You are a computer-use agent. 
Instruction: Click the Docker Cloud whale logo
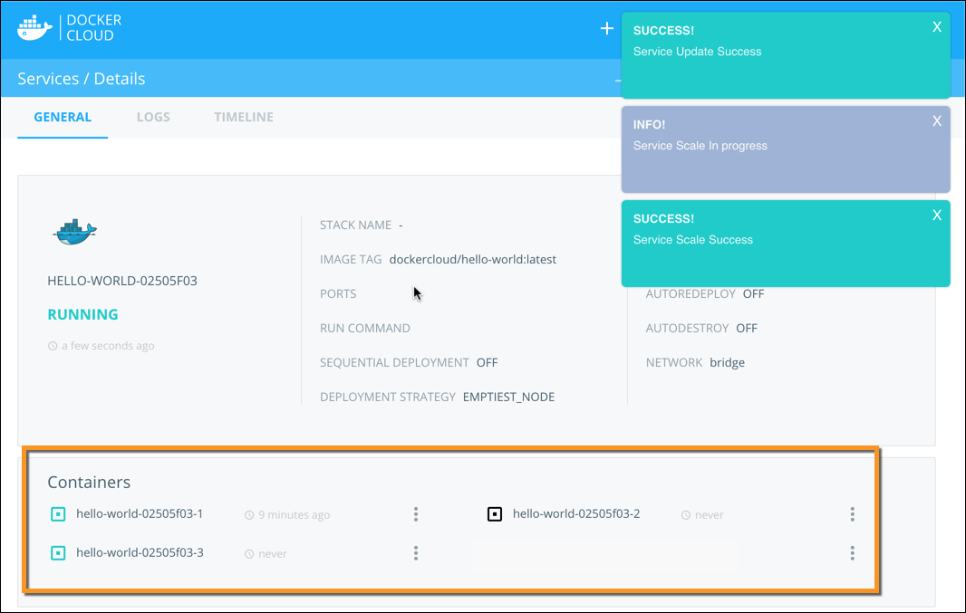pyautogui.click(x=35, y=27)
